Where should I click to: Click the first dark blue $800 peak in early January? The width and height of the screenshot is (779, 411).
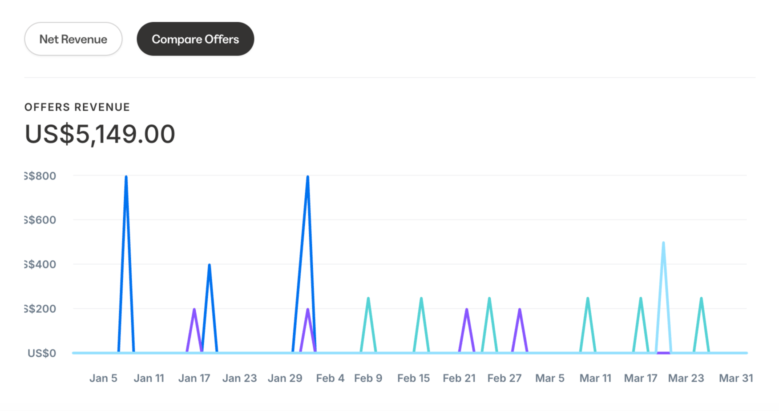pos(126,177)
